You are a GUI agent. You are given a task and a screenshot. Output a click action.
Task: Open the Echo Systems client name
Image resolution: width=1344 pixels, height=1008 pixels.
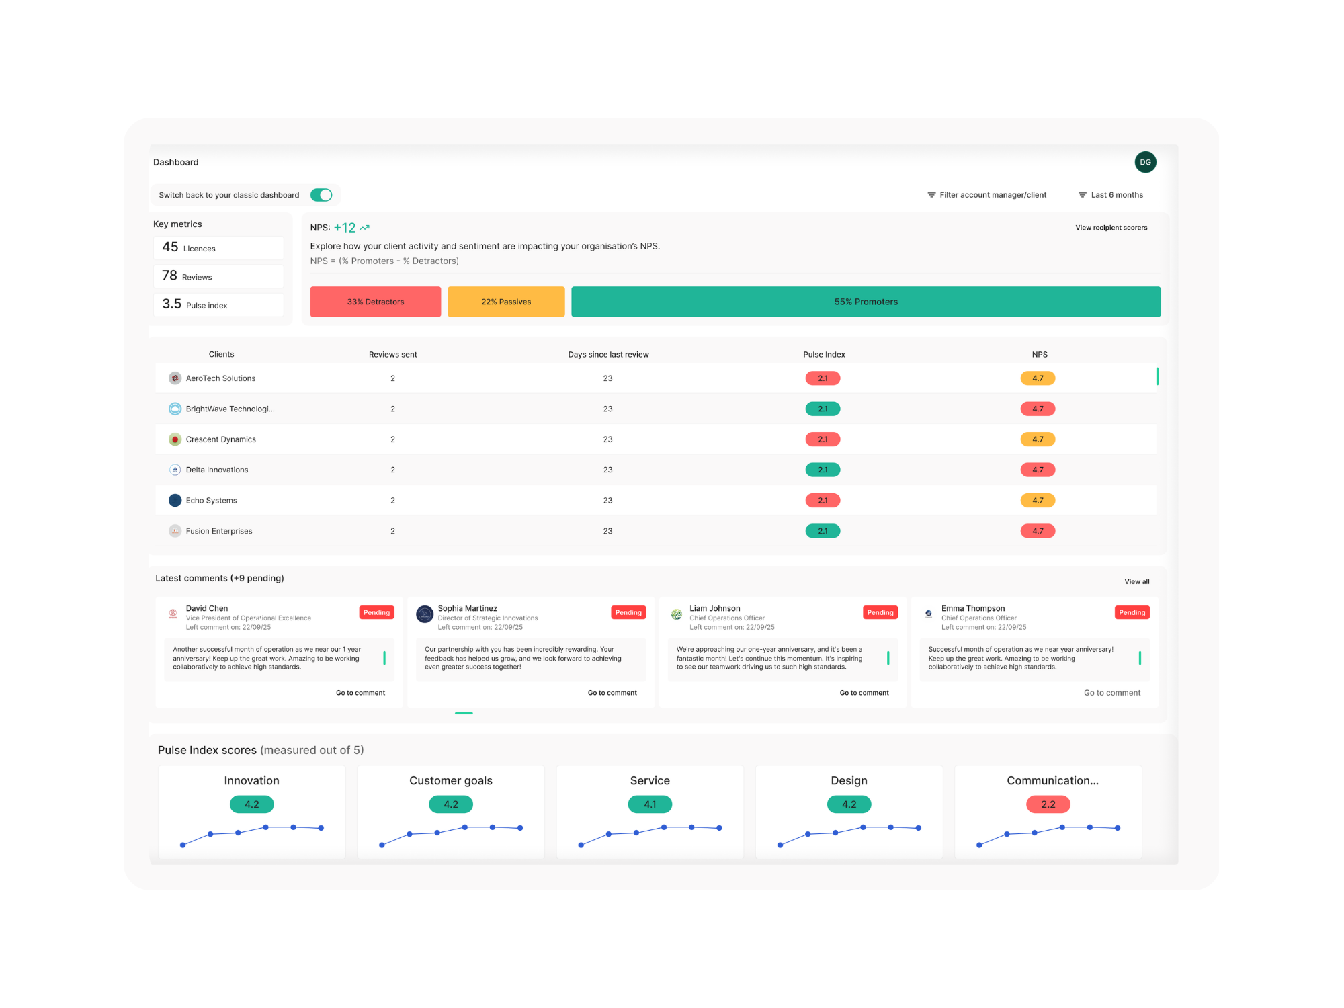211,500
